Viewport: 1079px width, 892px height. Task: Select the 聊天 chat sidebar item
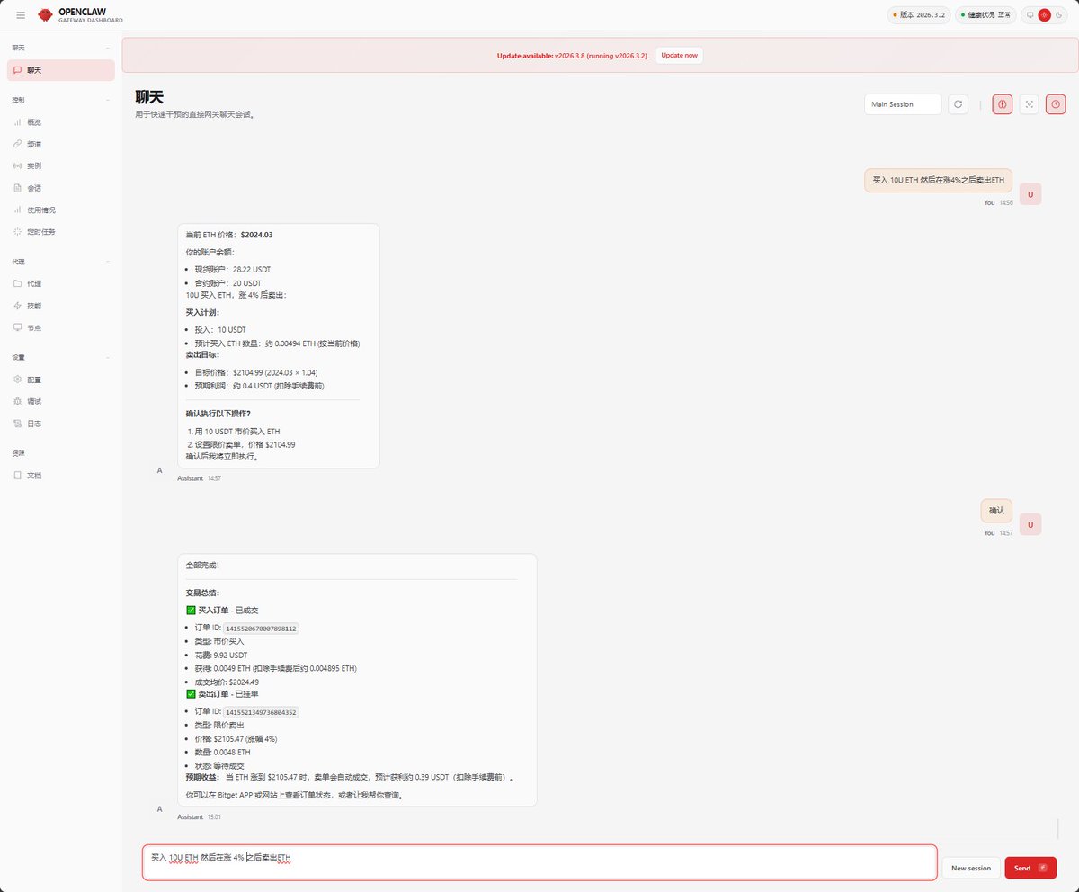tap(60, 70)
